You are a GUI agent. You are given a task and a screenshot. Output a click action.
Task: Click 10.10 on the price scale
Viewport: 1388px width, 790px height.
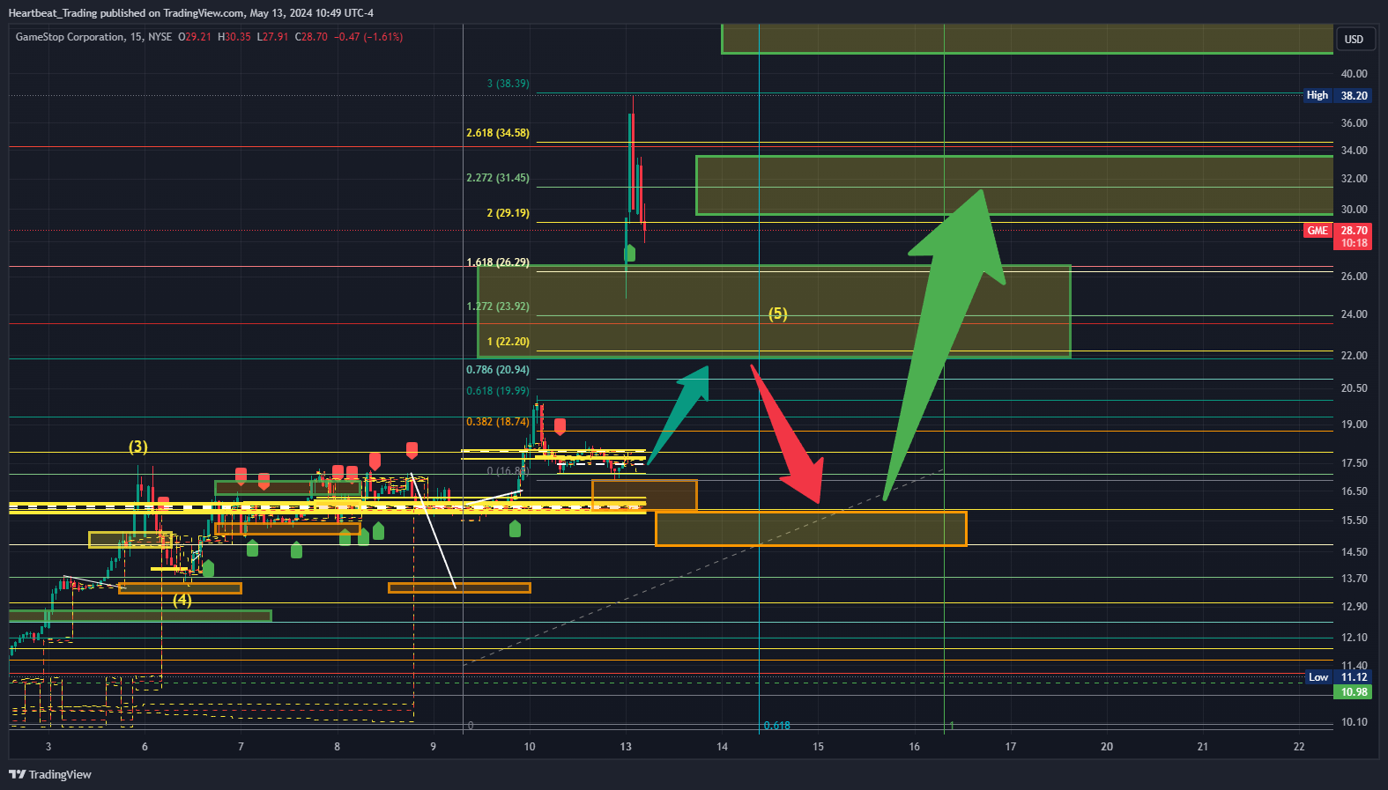[x=1354, y=722]
